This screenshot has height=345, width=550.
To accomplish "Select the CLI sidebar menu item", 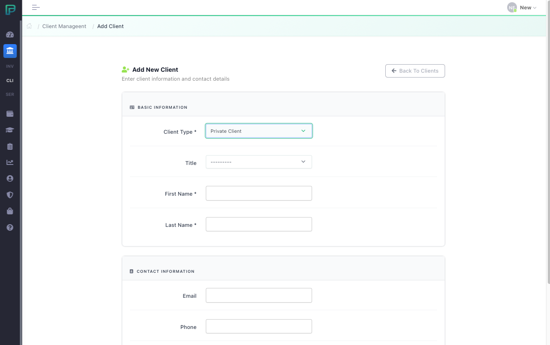I will pos(10,81).
